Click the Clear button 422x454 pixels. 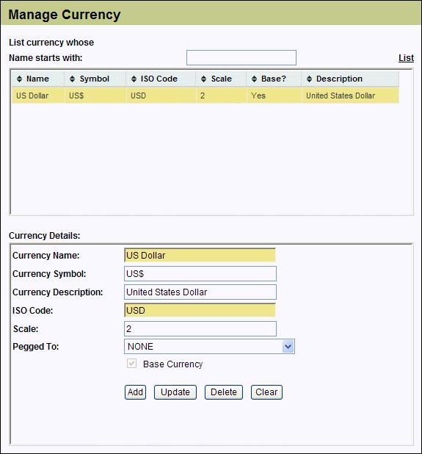pyautogui.click(x=266, y=392)
